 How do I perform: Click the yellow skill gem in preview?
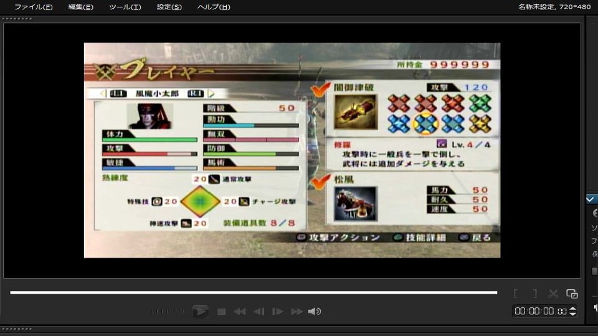(480, 123)
